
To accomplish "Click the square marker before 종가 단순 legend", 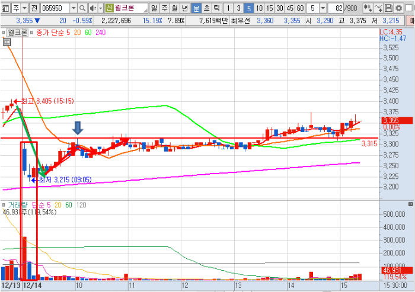I will (x=31, y=33).
